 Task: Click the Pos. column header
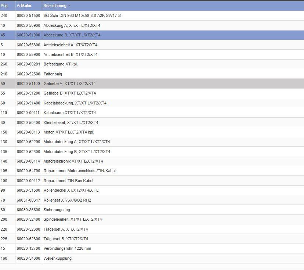point(4,6)
